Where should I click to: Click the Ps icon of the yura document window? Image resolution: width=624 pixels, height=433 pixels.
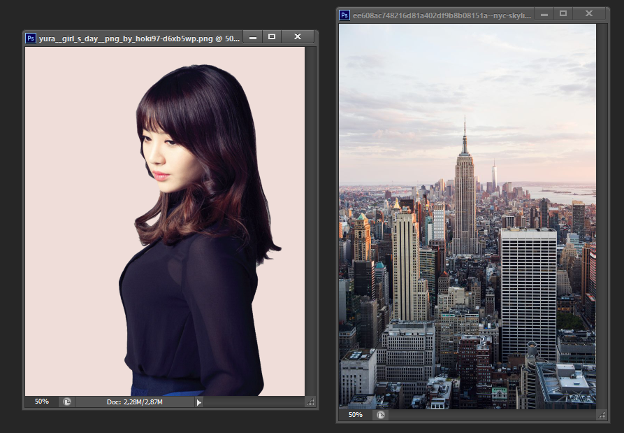[31, 38]
